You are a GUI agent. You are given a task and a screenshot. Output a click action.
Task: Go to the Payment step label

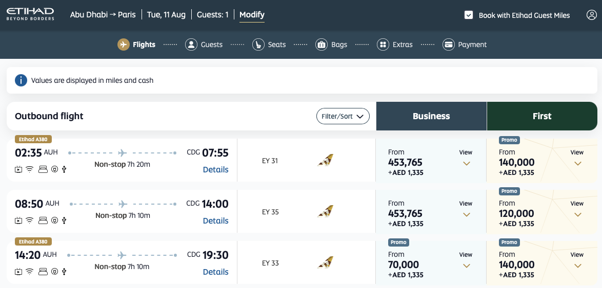[x=472, y=45]
